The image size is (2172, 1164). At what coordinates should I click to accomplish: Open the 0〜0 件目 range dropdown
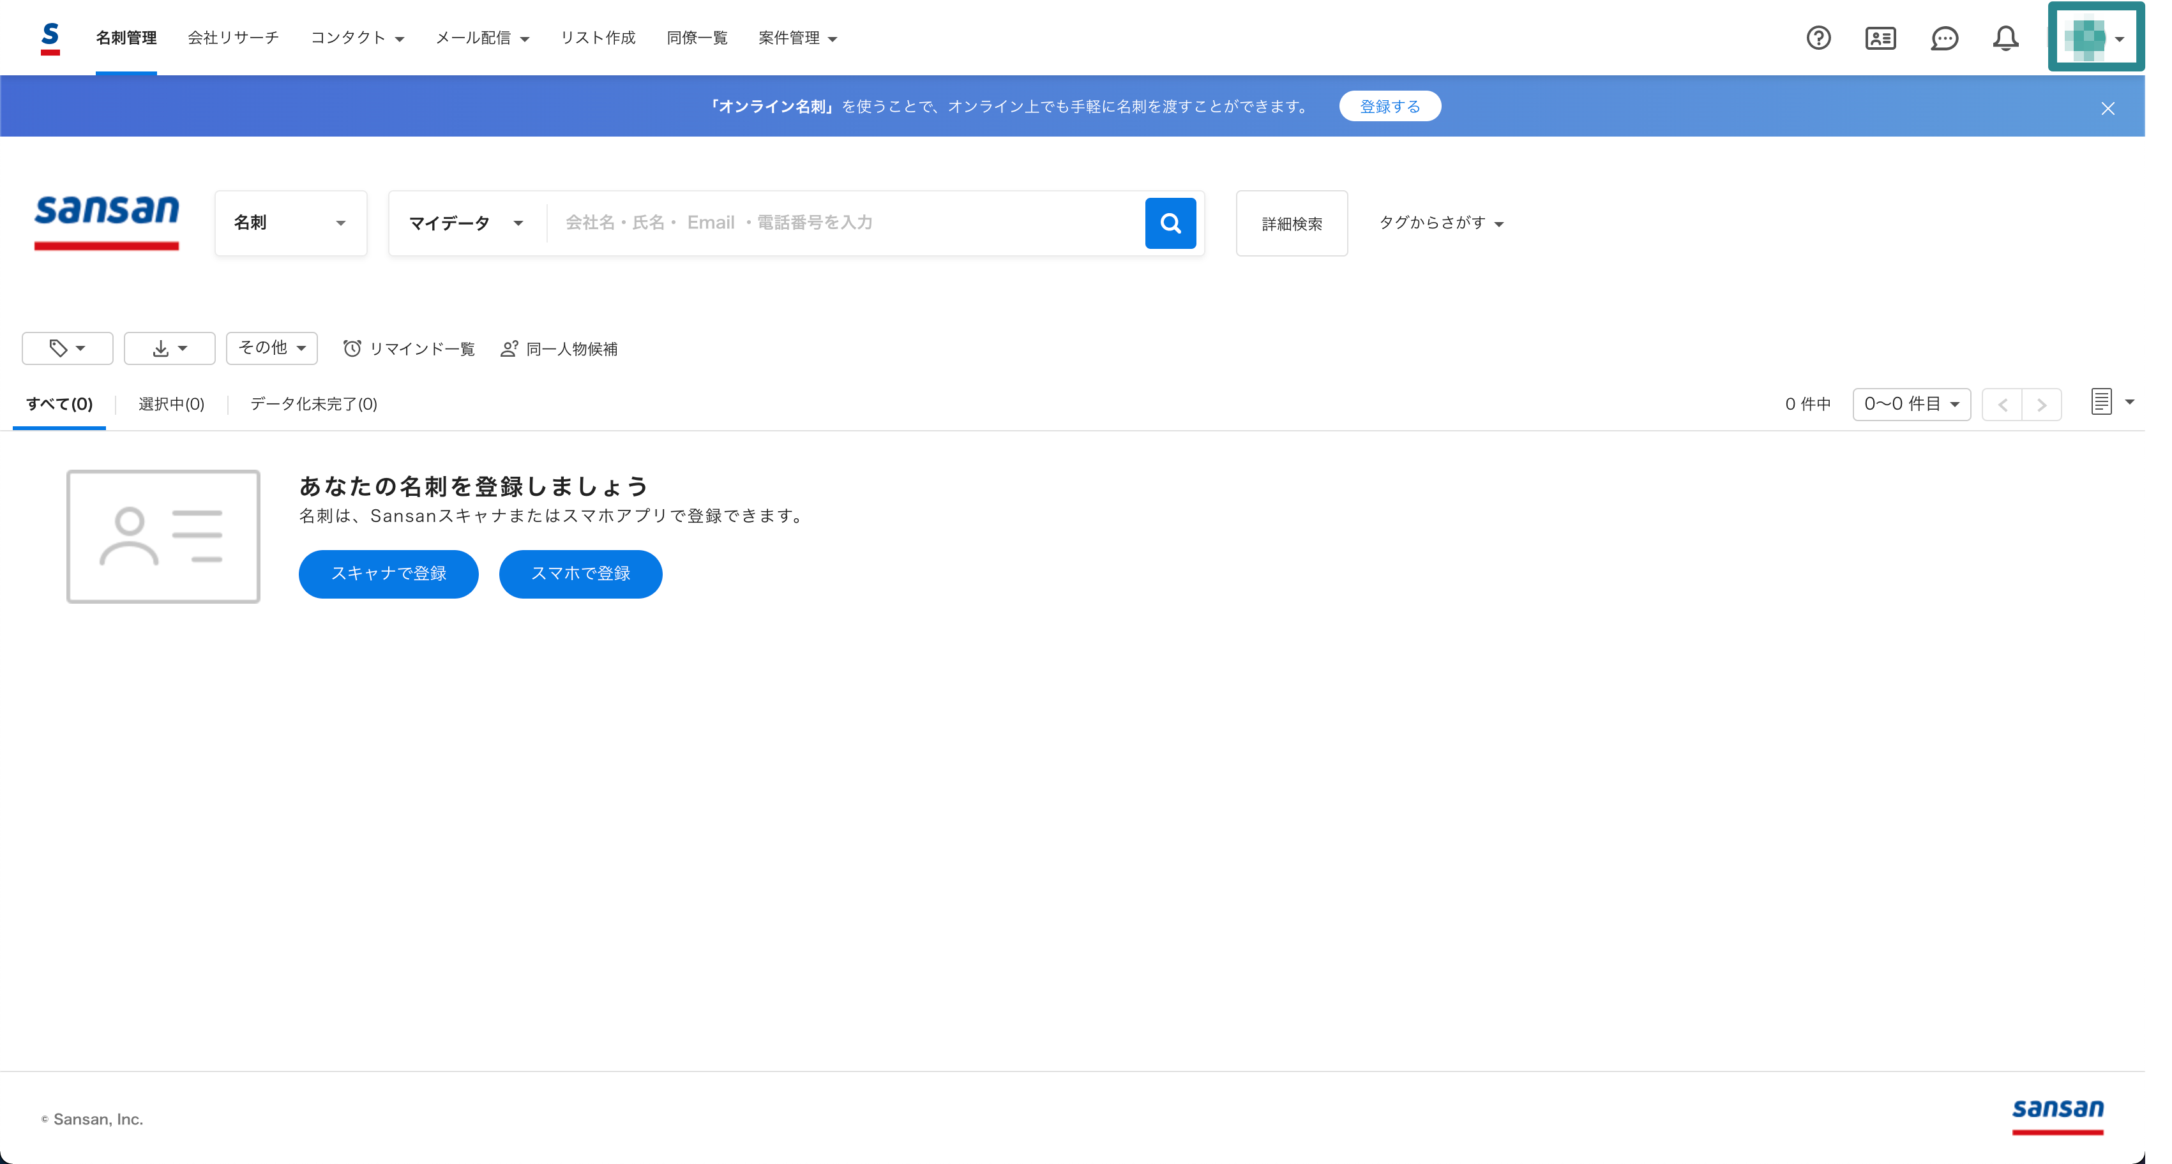[1912, 405]
